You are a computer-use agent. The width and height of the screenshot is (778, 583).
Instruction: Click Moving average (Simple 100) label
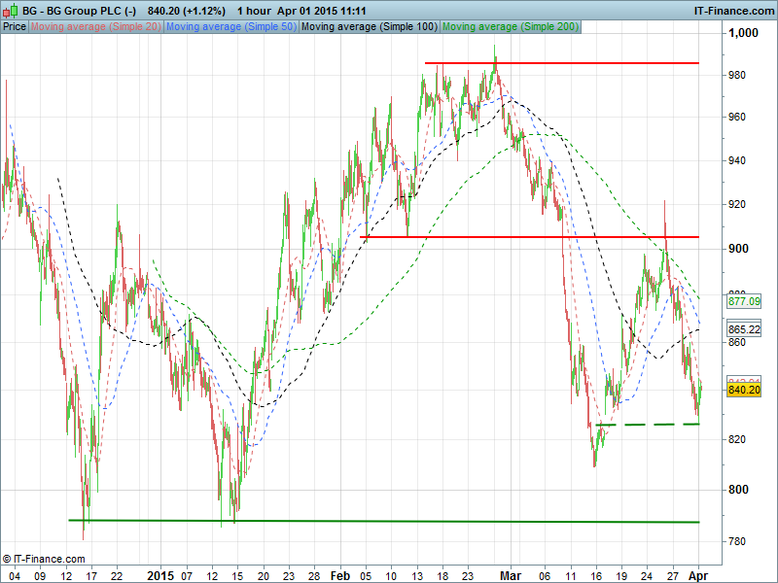coord(369,26)
